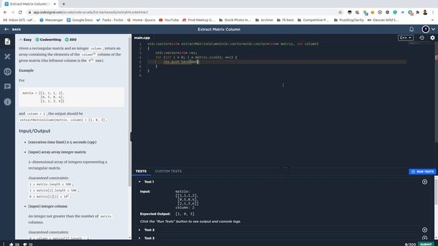Go back in Chrome browser history

(x=5, y=12)
